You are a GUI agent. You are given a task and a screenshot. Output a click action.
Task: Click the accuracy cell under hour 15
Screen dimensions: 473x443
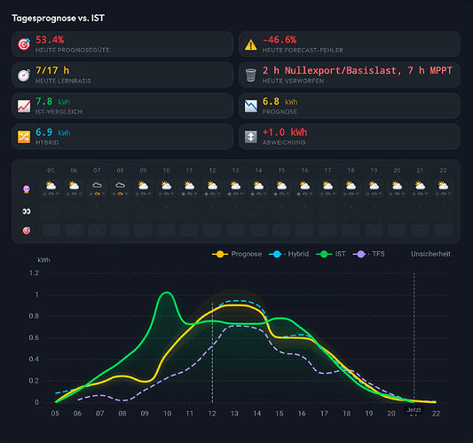[x=281, y=230]
